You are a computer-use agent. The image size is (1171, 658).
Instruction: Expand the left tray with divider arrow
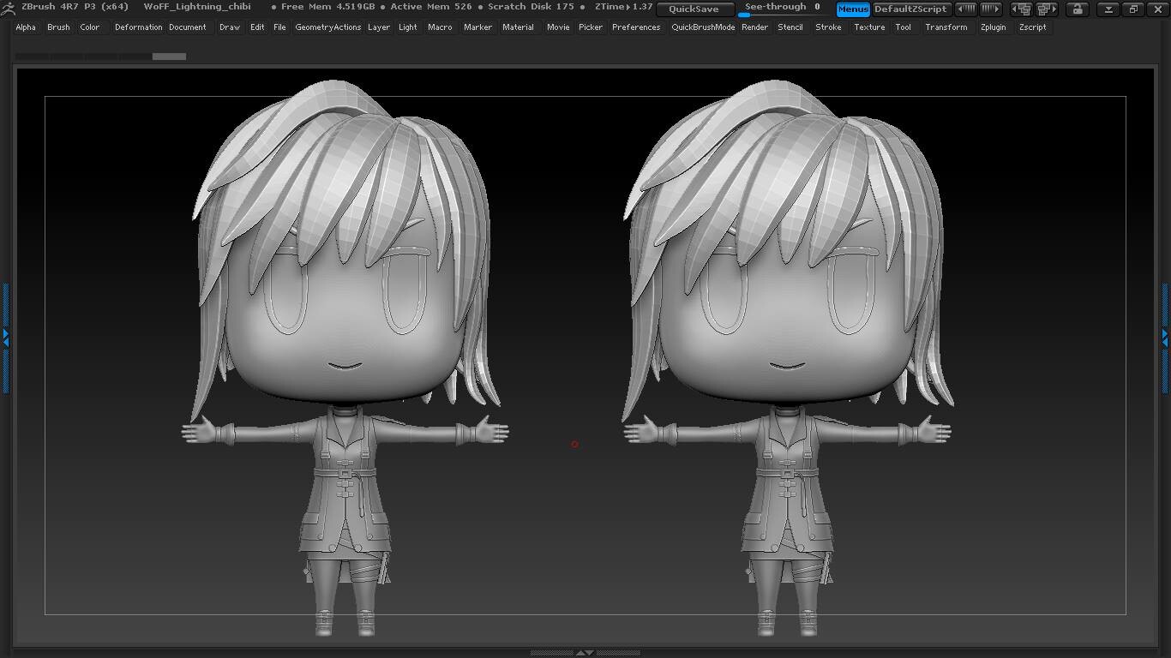pos(5,337)
